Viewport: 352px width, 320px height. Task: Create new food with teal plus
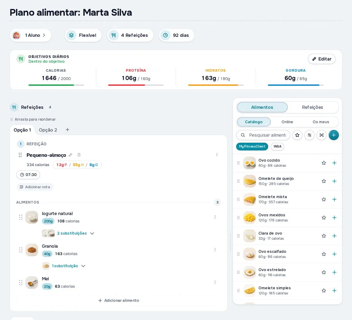pyautogui.click(x=333, y=135)
